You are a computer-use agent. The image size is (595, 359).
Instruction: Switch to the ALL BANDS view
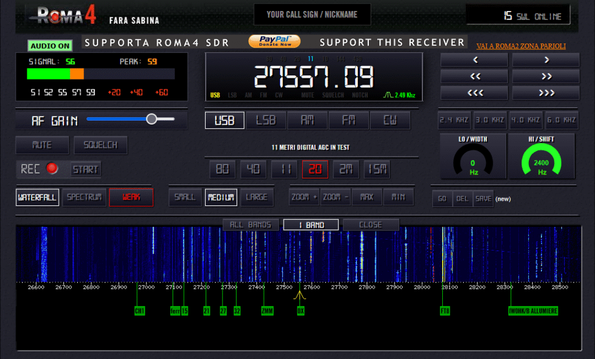point(251,225)
